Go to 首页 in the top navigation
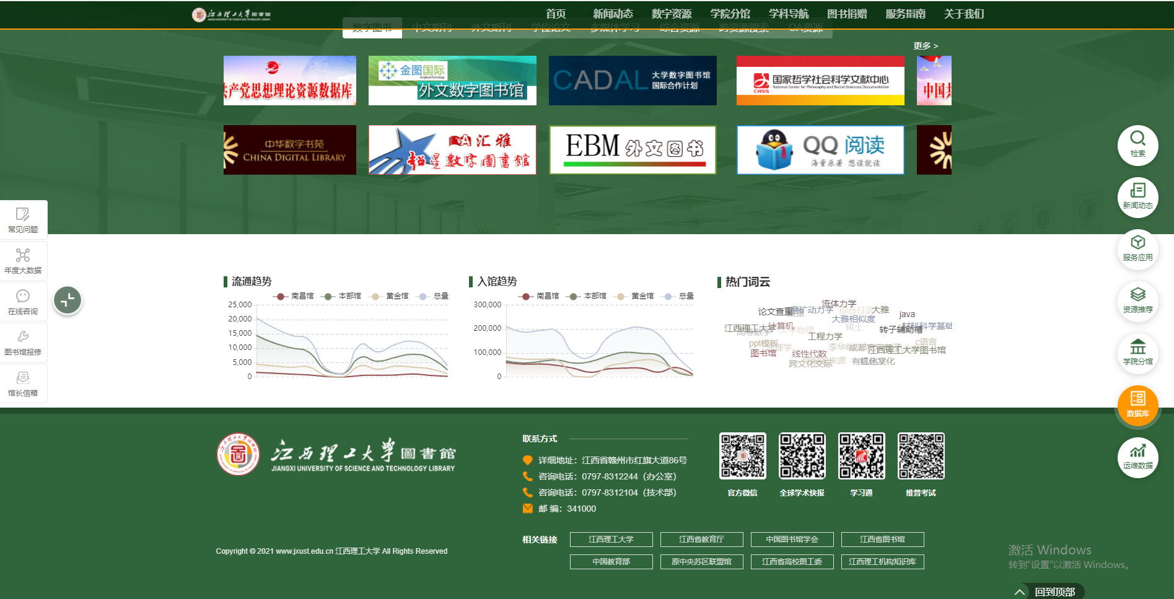This screenshot has width=1174, height=599. pos(556,14)
